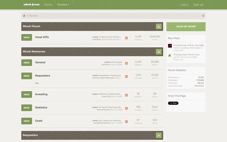
Task: Click the NEW badge beside Statistics
Action: tap(26, 108)
